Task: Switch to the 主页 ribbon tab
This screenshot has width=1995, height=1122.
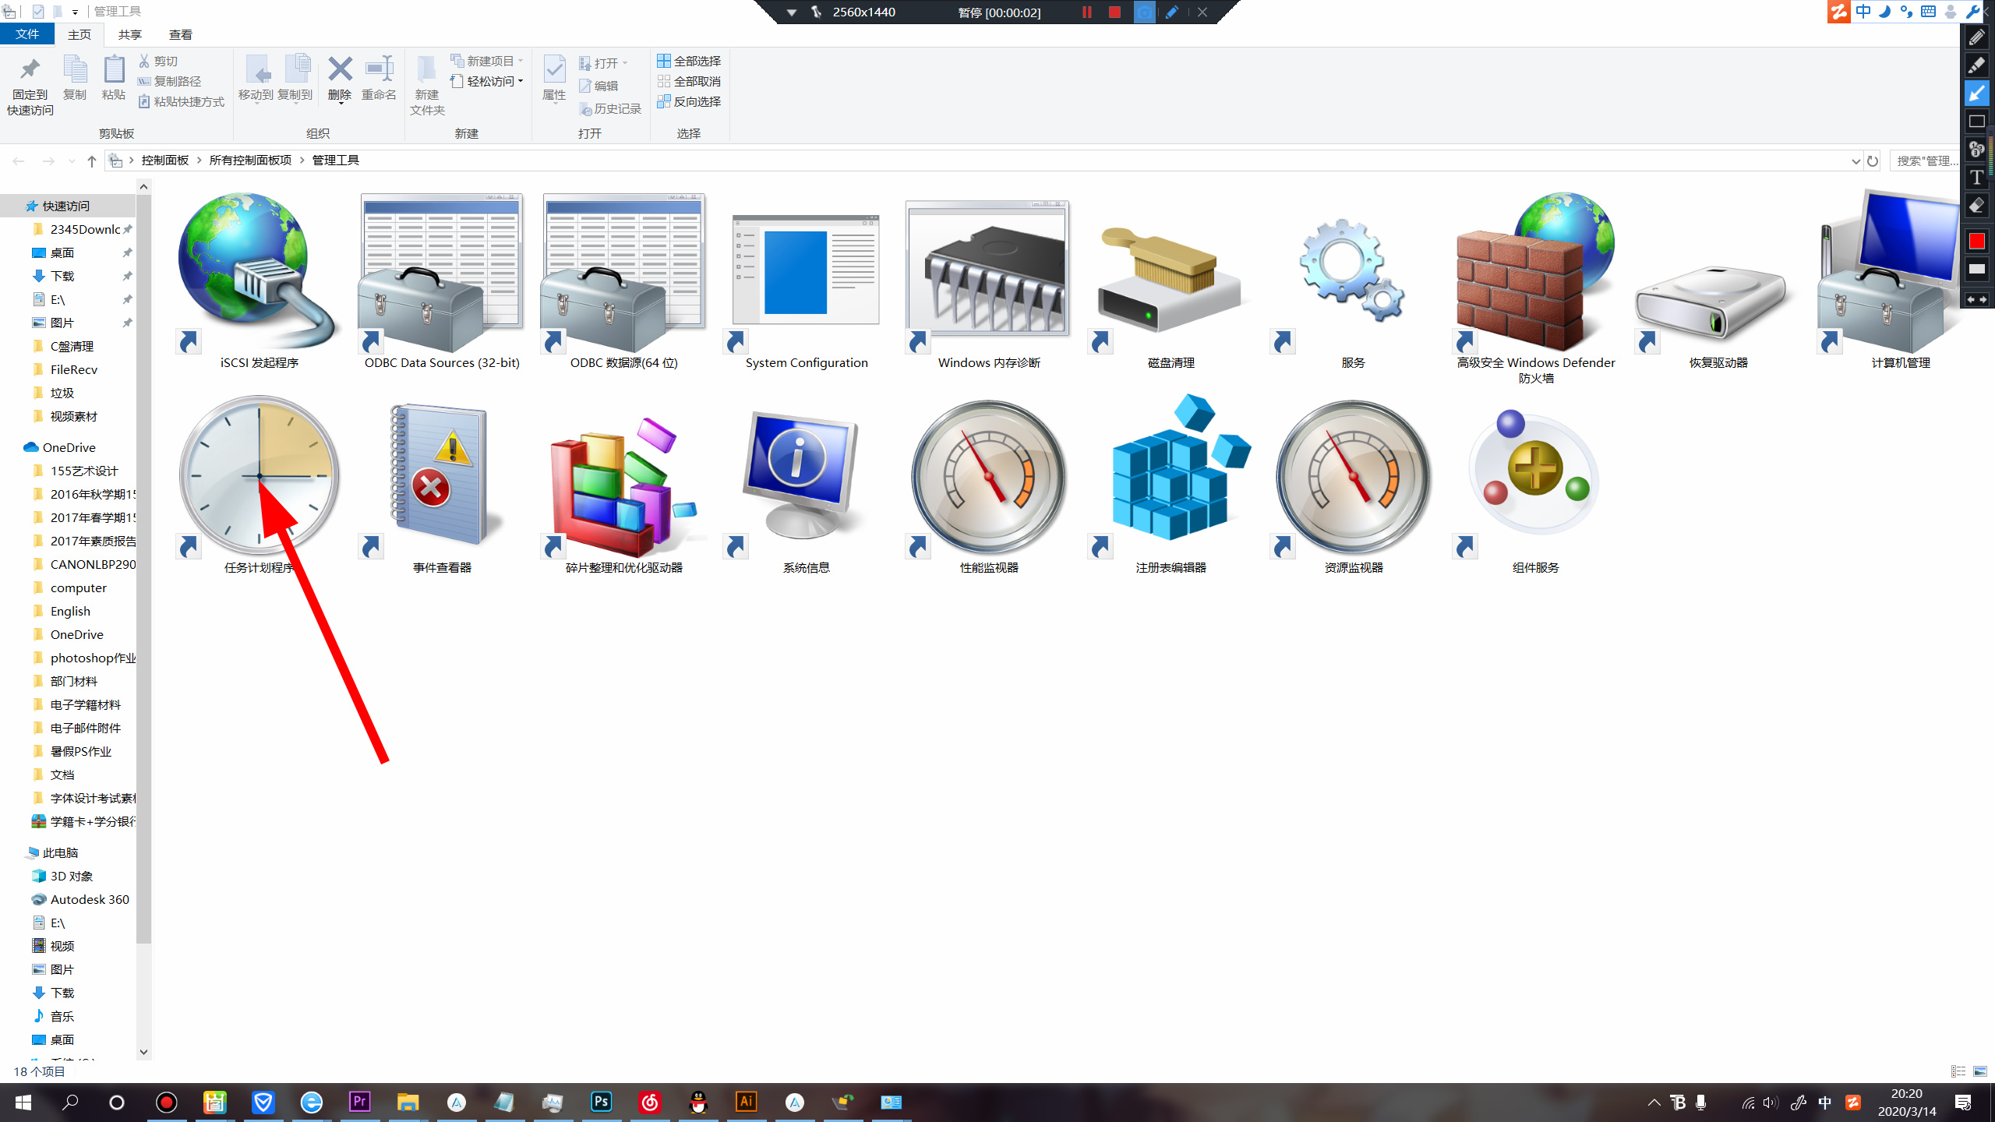Action: coord(79,34)
